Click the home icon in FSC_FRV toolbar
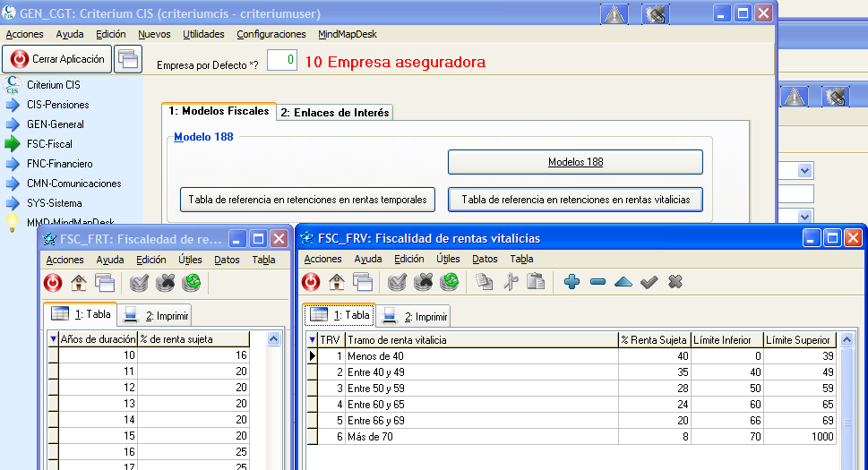 point(337,282)
